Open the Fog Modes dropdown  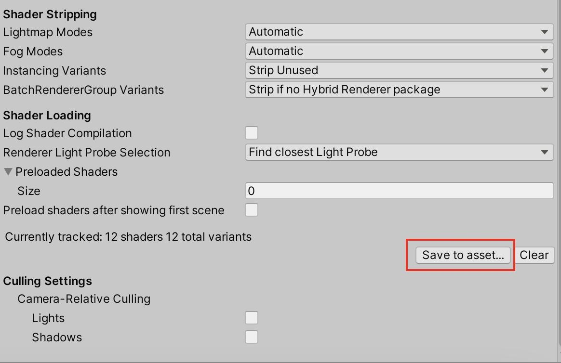(399, 51)
